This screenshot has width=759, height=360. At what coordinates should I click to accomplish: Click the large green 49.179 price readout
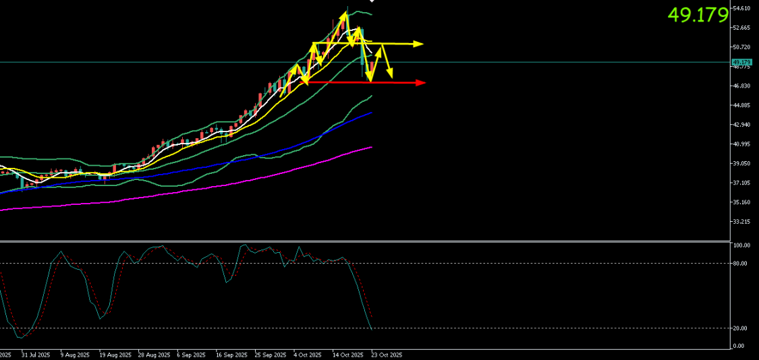click(698, 15)
